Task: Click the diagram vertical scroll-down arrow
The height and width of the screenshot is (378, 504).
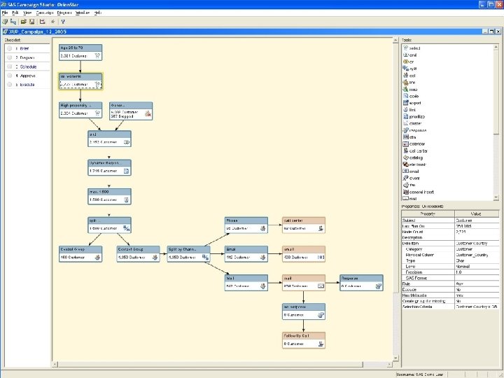Action: 395,358
